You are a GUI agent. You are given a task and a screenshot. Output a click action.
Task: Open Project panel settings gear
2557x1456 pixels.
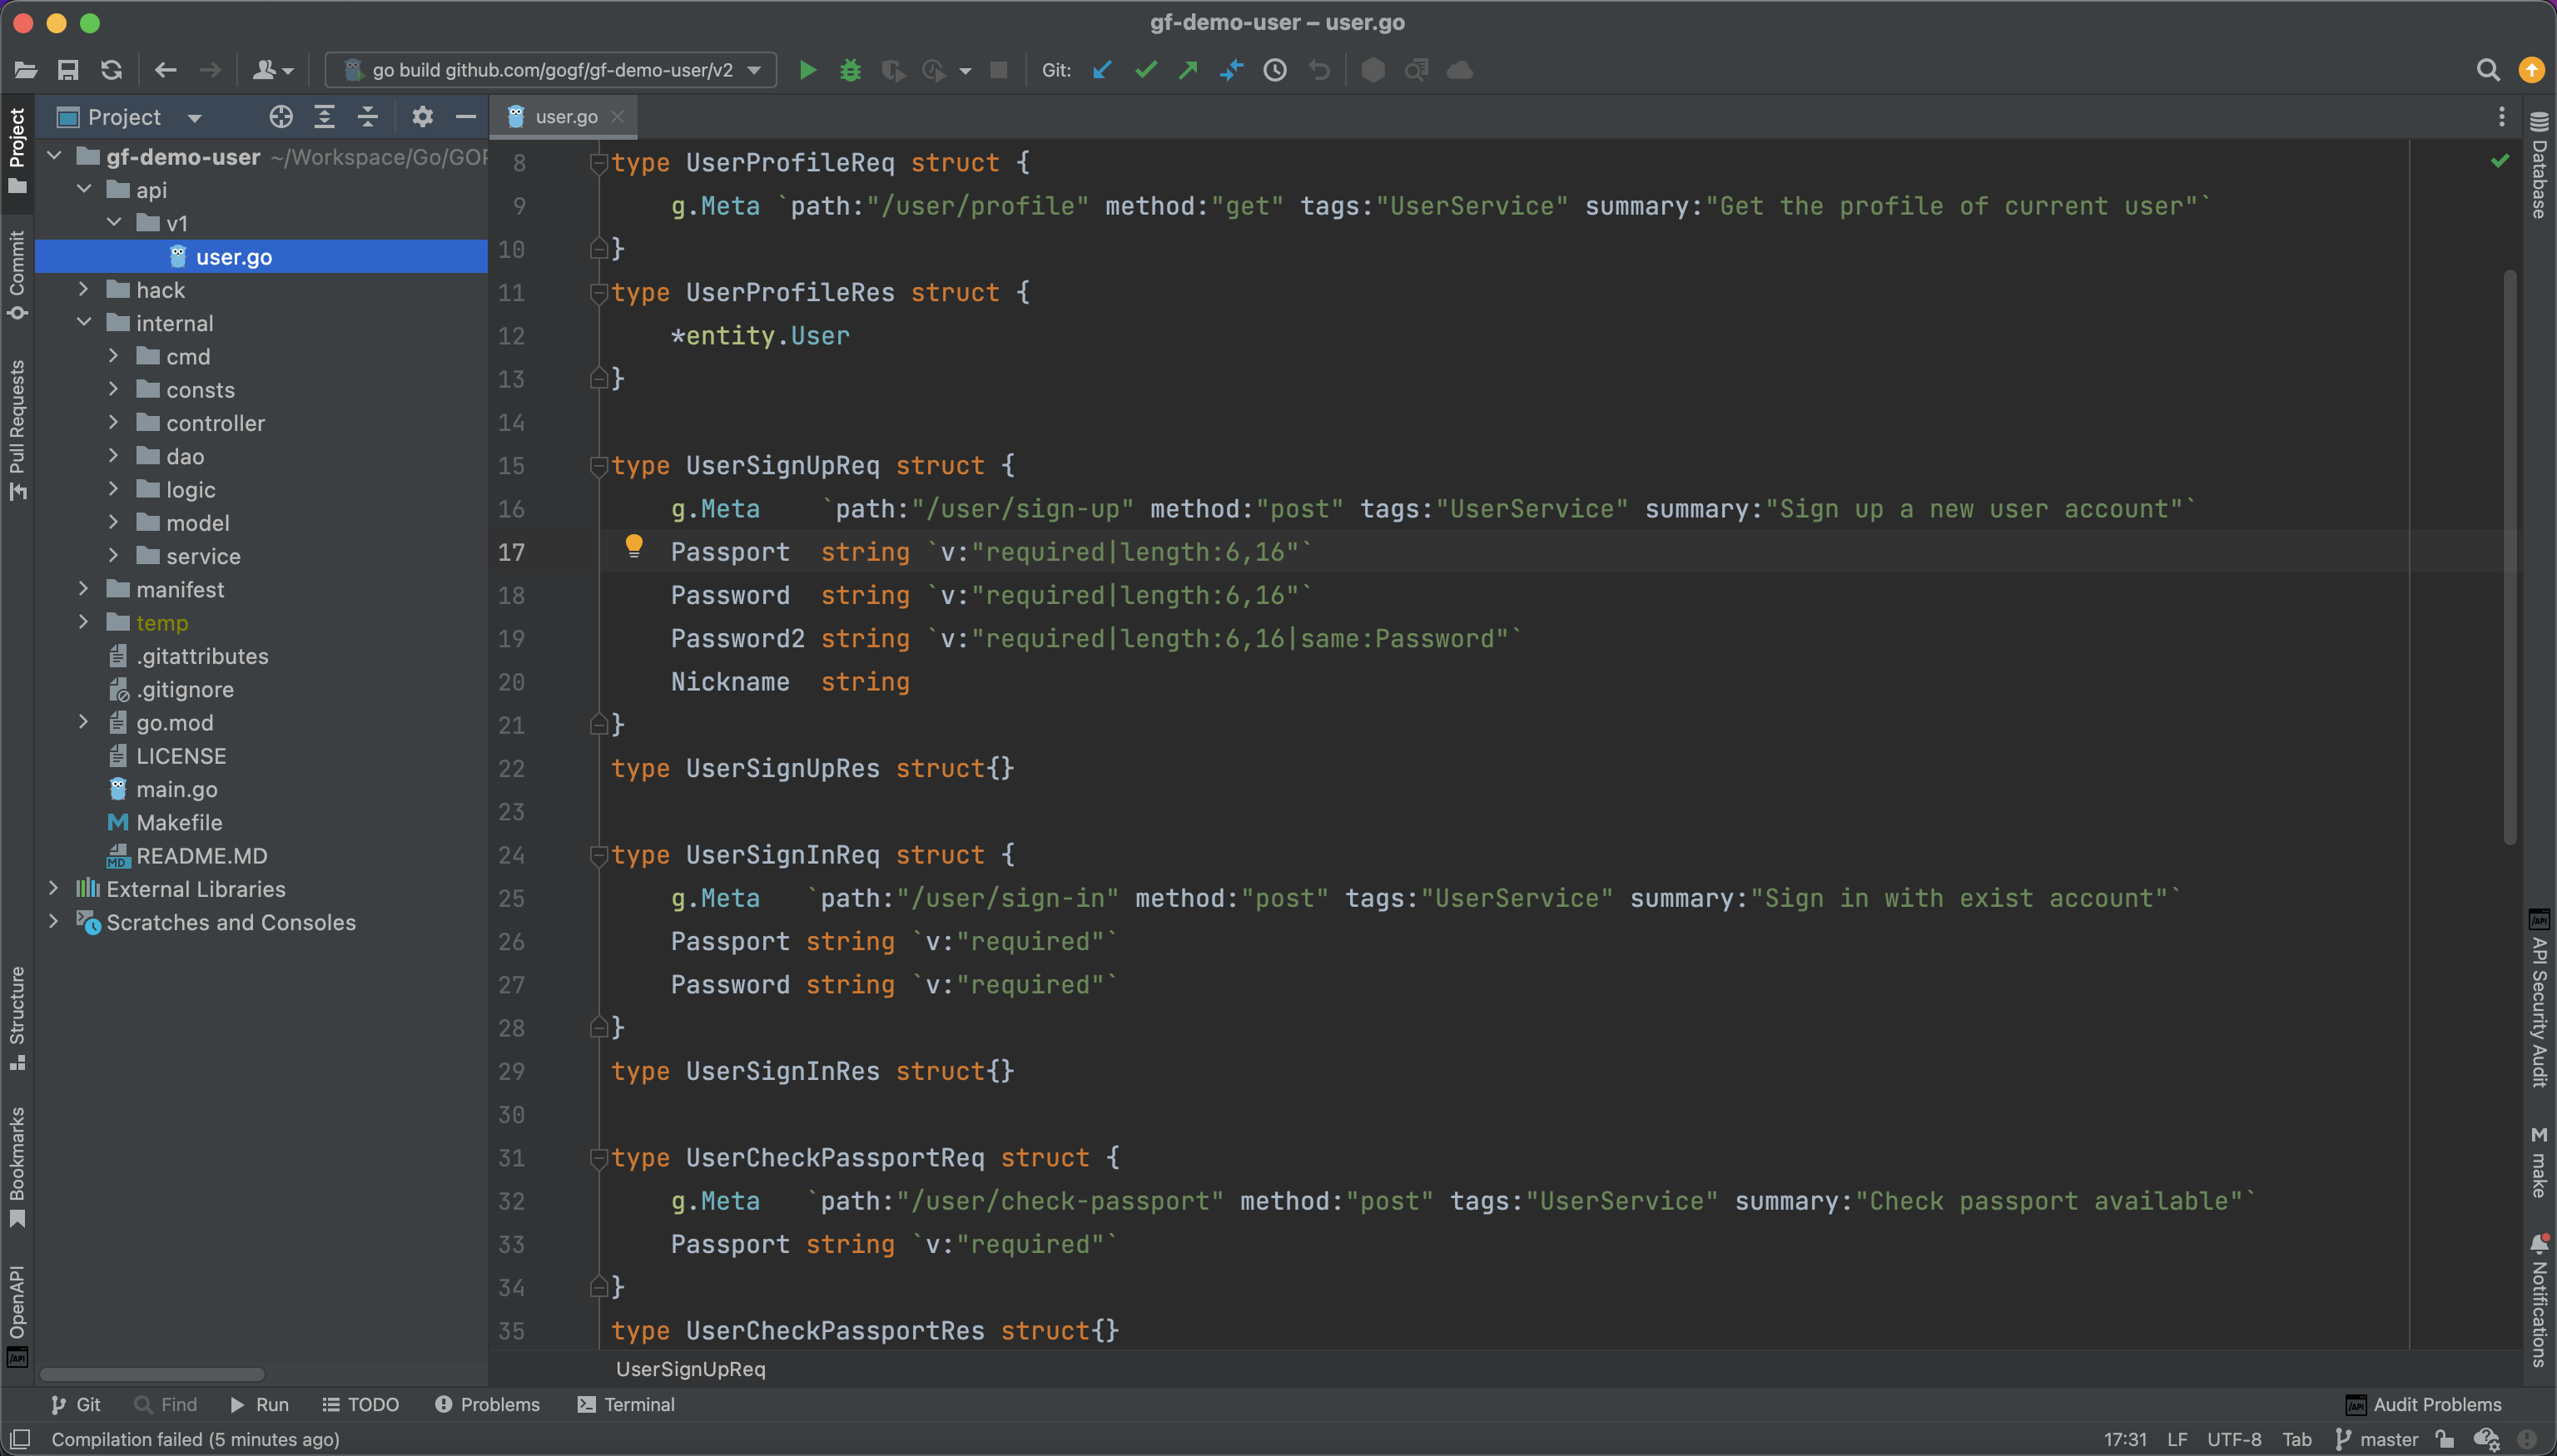[x=422, y=117]
